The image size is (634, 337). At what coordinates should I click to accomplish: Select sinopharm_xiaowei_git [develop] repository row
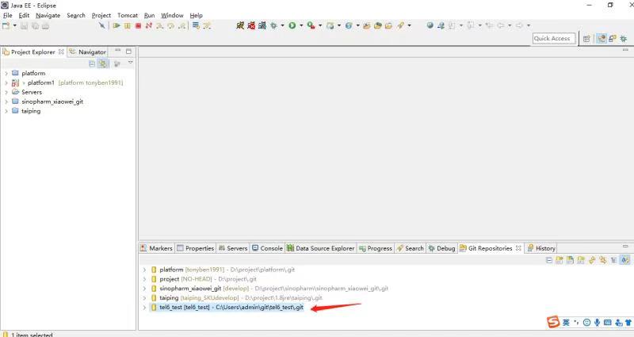(269, 289)
